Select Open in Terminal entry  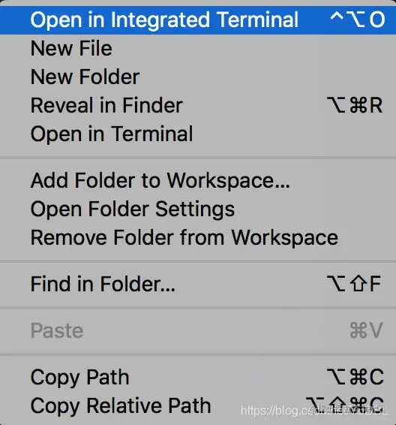tap(198, 134)
